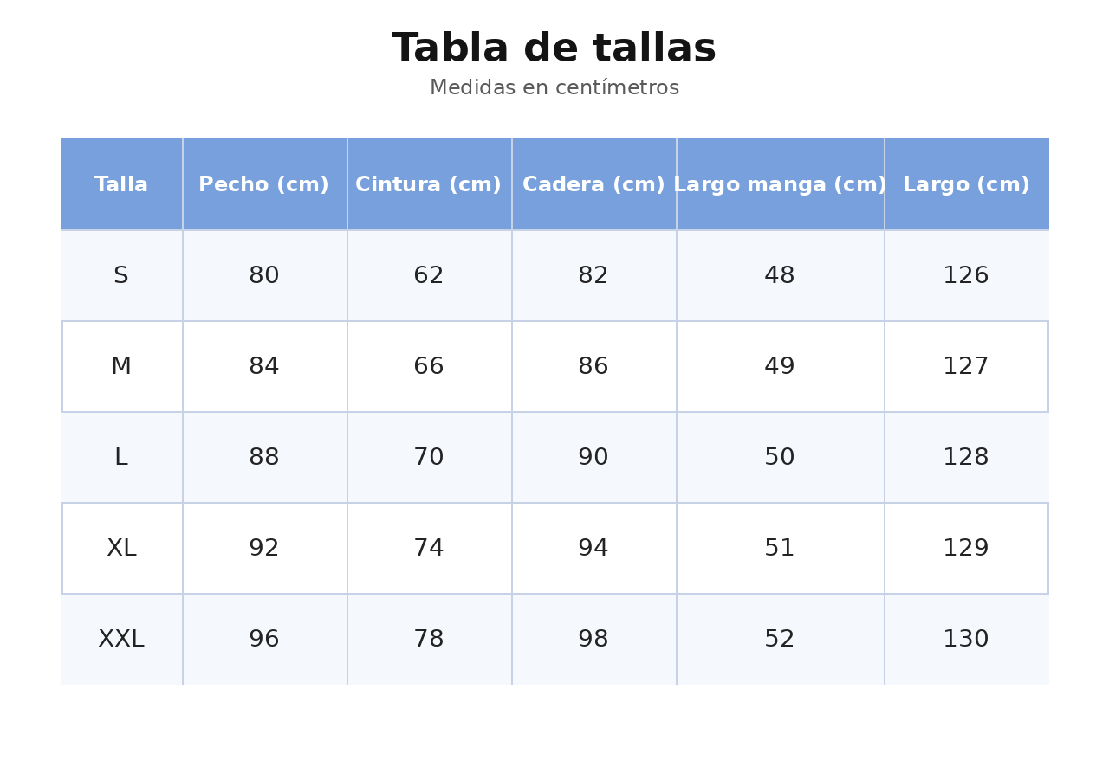Select the XXL size cell
This screenshot has width=1109, height=779.
tap(121, 640)
